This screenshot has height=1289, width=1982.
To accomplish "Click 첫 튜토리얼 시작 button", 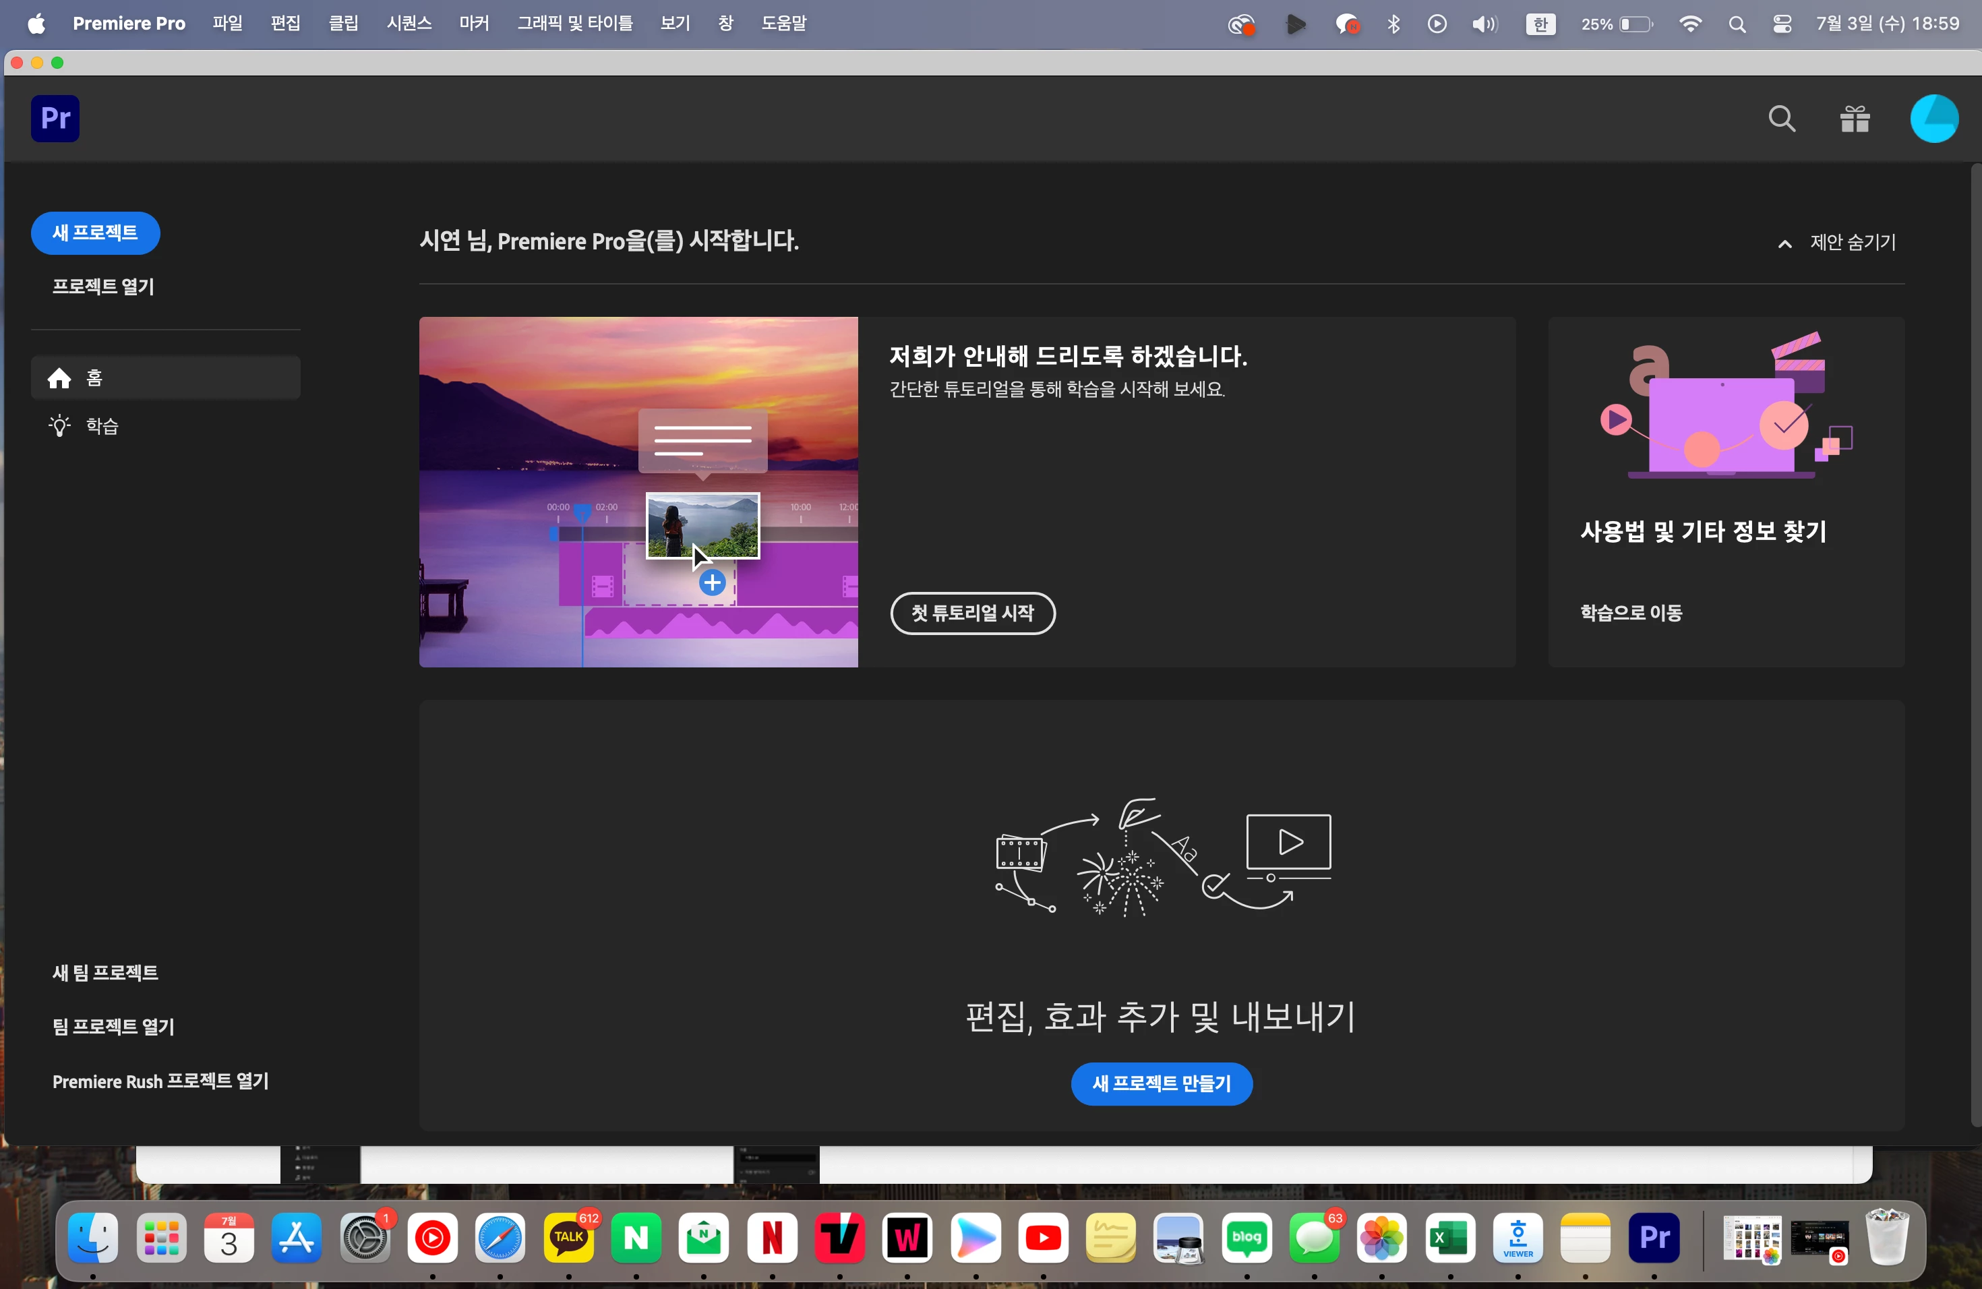I will (x=972, y=613).
